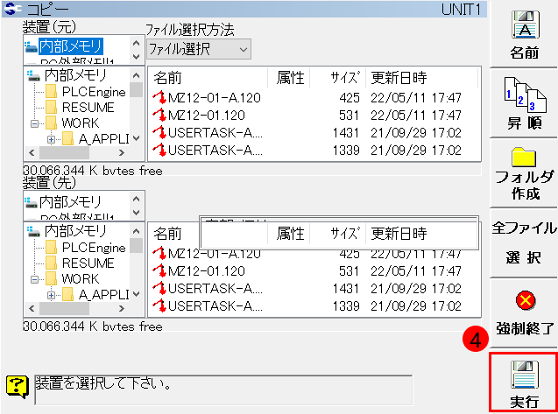
Task: Click the 名前 sort-by-name button
Action: click(524, 34)
